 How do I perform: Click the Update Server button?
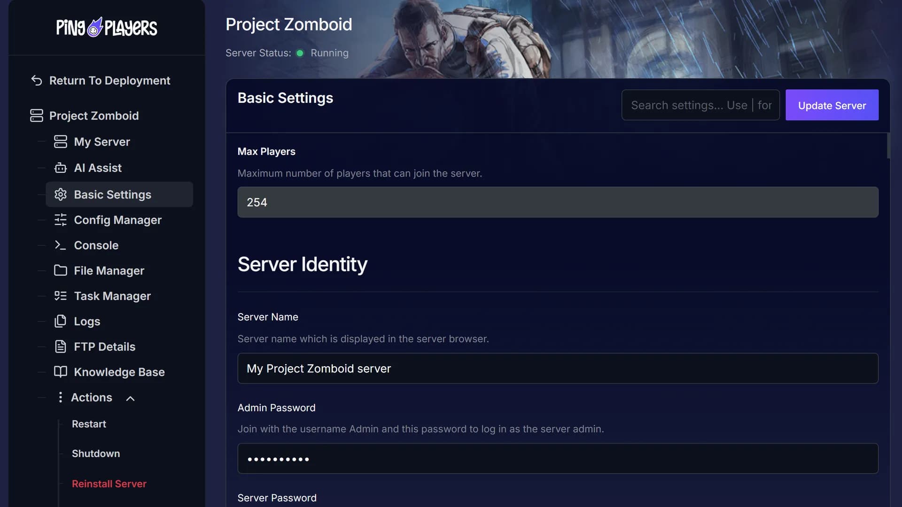point(832,105)
